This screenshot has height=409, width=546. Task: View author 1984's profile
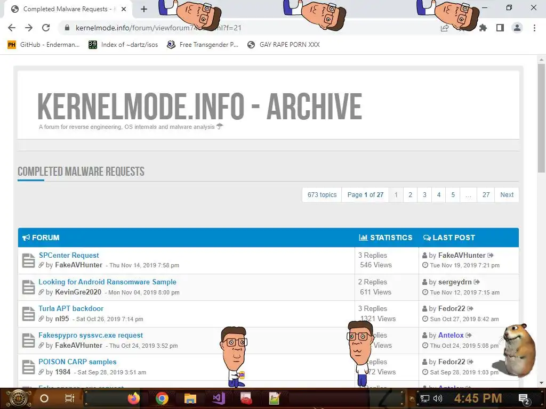[63, 372]
